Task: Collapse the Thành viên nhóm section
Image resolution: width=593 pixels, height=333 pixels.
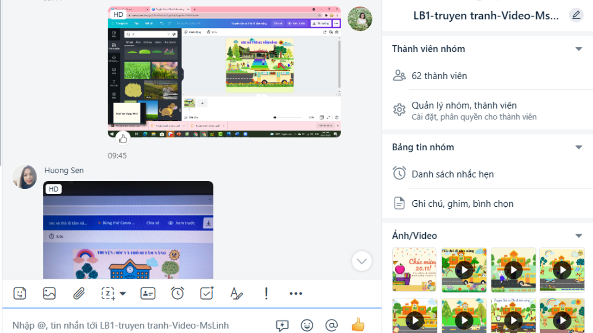Action: coord(578,49)
